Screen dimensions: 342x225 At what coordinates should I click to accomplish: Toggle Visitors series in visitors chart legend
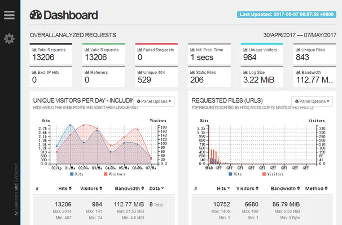pyautogui.click(x=115, y=174)
